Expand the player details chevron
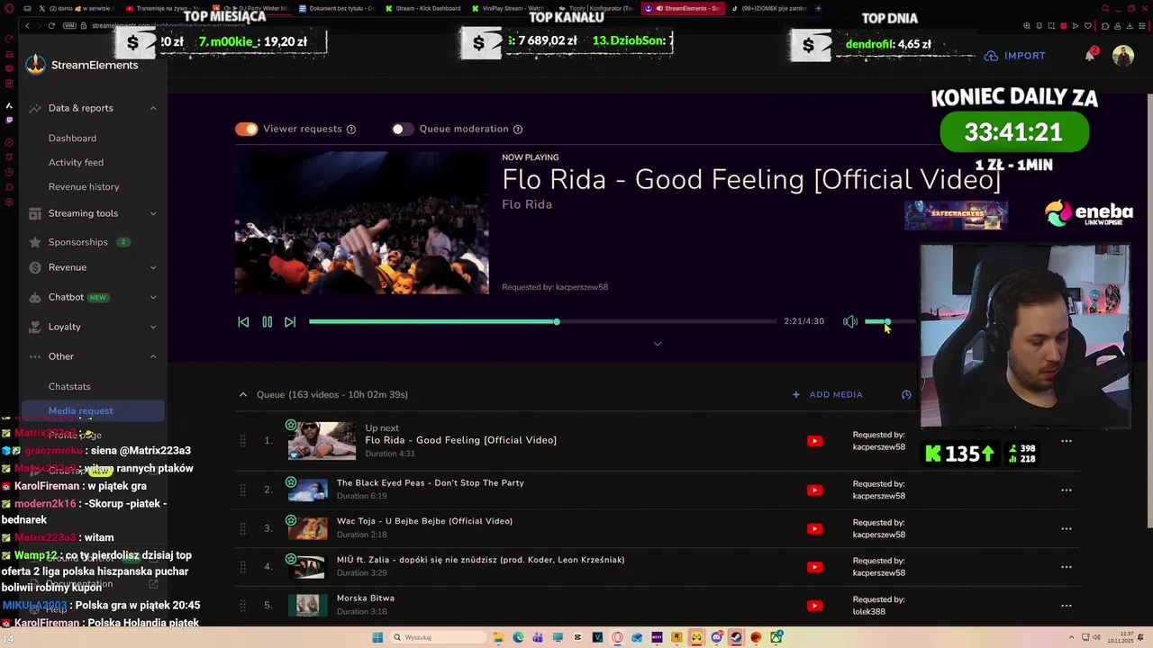Screen dimensions: 1153x648 (x=658, y=344)
